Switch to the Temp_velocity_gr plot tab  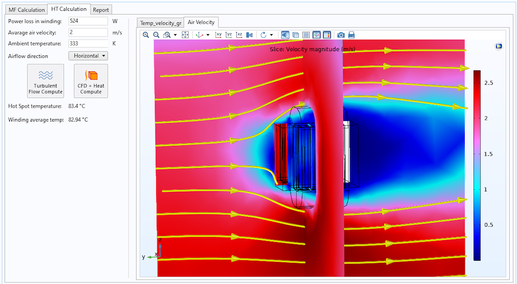tap(161, 23)
